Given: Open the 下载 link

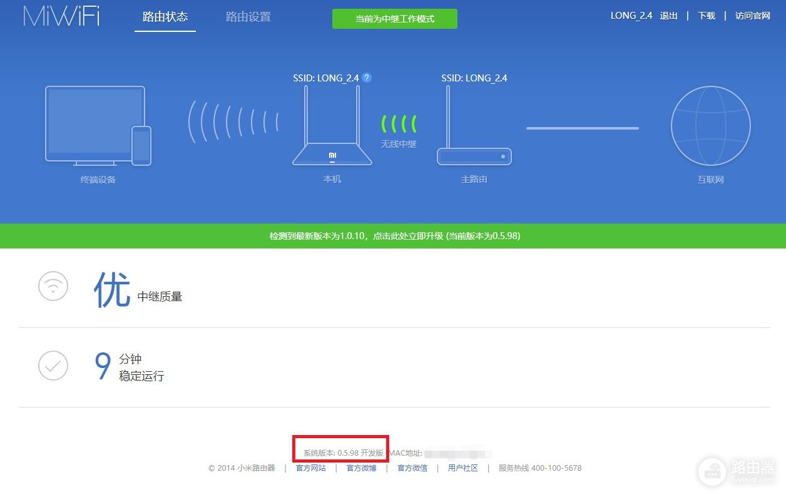Looking at the screenshot, I should point(707,16).
